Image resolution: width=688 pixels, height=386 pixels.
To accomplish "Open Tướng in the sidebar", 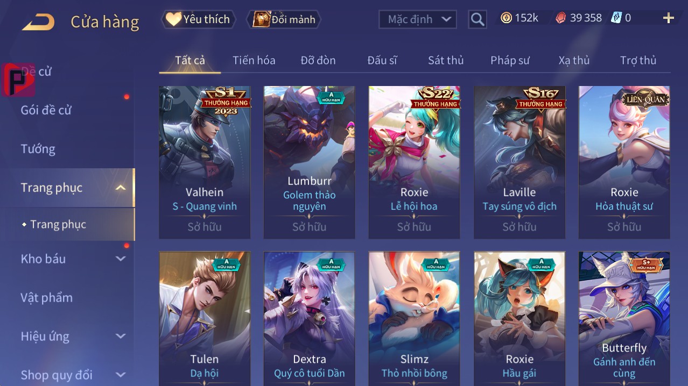I will pyautogui.click(x=38, y=149).
